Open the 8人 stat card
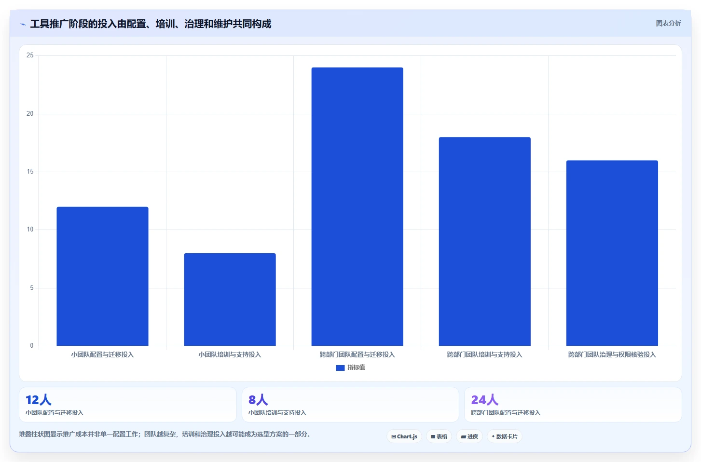This screenshot has height=462, width=701. 350,405
